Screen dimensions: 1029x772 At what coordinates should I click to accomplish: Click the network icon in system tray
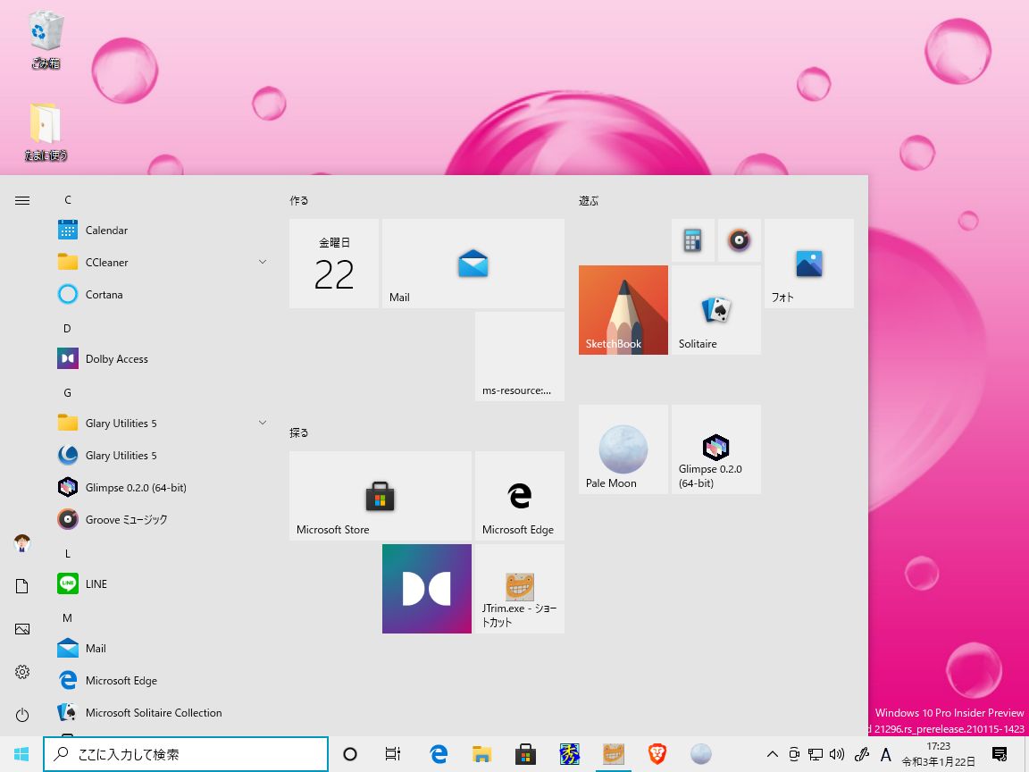[815, 754]
